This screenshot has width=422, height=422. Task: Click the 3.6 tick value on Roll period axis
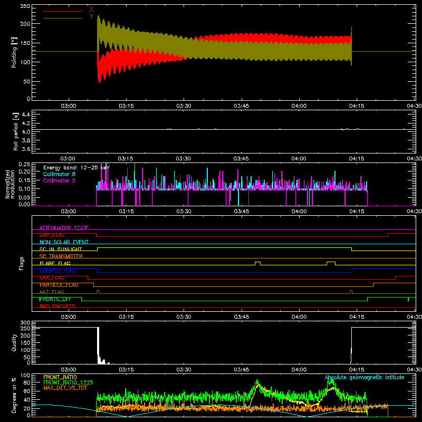click(x=26, y=149)
